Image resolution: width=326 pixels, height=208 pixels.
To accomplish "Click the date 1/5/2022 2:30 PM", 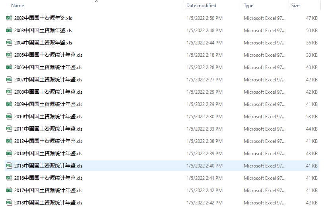I will click(205, 116).
